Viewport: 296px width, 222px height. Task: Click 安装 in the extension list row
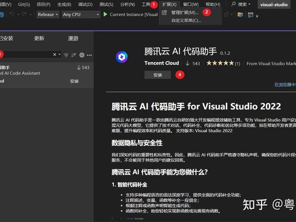(x=74, y=81)
